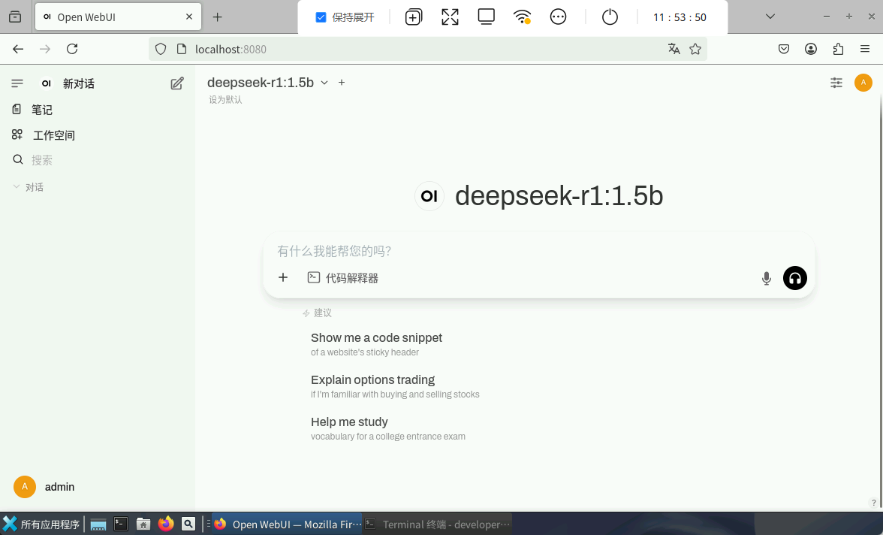Viewport: 883px width, 535px height.
Task: Open chat controls with the sliders icon
Action: tap(836, 83)
